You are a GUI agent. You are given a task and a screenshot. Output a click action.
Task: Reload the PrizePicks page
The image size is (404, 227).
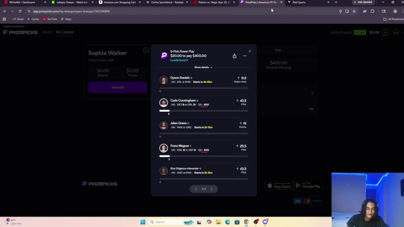(x=20, y=11)
